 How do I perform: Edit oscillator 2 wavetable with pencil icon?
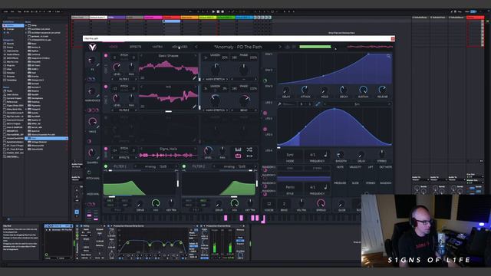194,107
